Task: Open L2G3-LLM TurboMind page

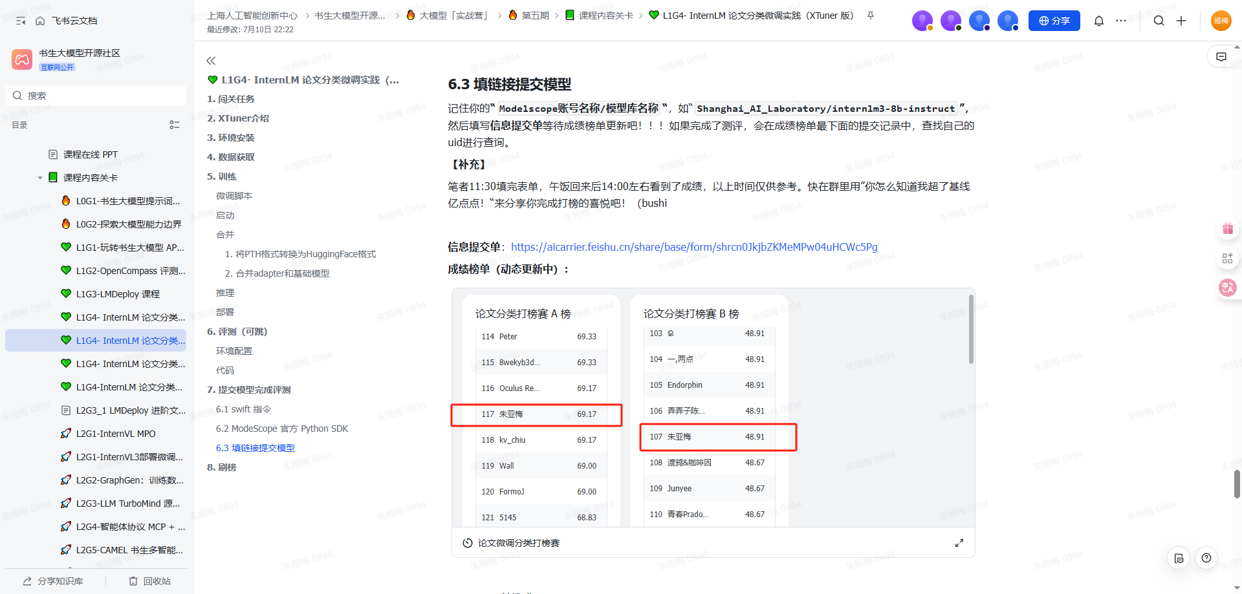Action: coord(128,504)
